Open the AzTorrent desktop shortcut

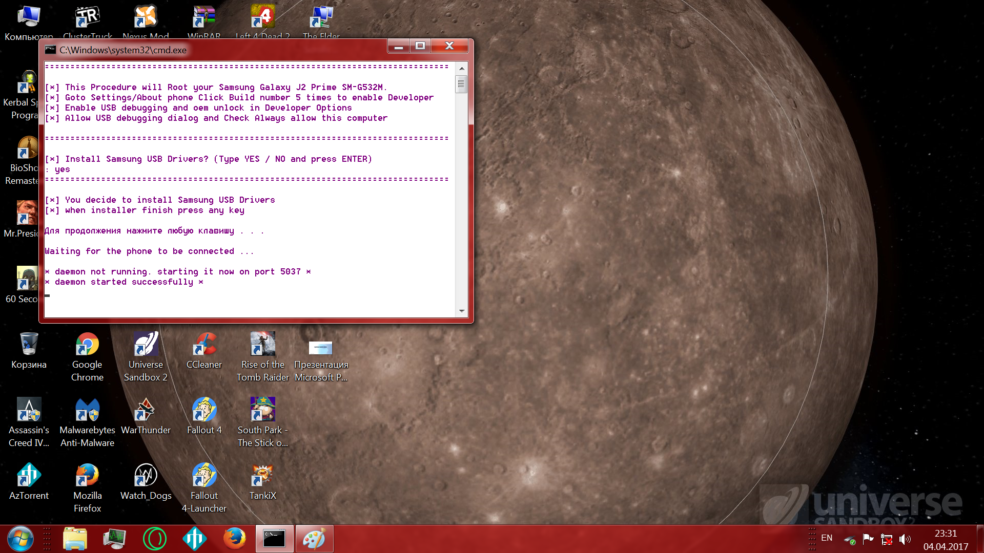coord(29,482)
